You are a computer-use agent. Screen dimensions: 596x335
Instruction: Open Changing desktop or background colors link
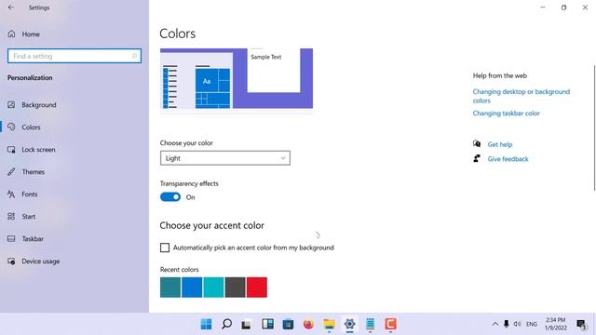coord(521,96)
